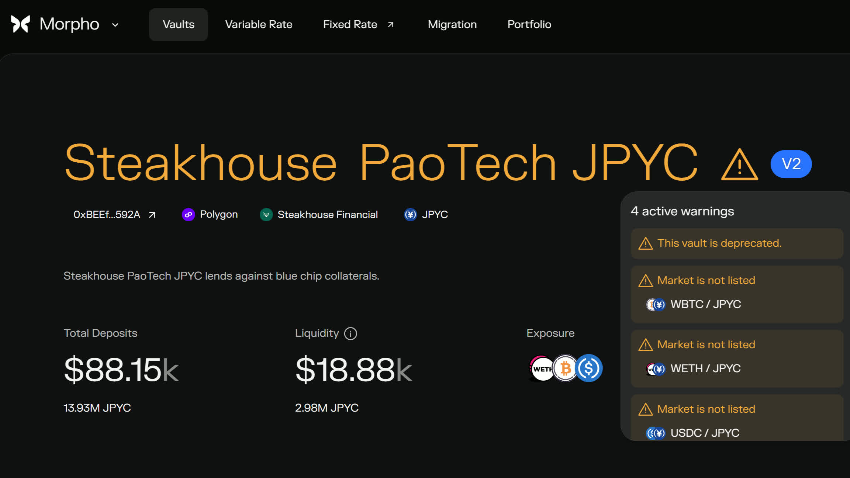This screenshot has height=478, width=850.
Task: Click the Polygon network icon
Action: pos(188,215)
